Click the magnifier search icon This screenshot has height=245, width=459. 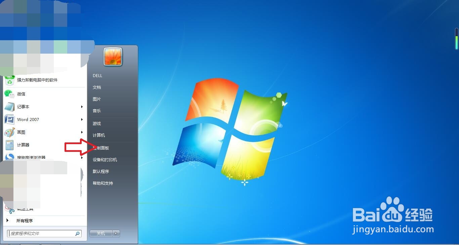(x=77, y=234)
